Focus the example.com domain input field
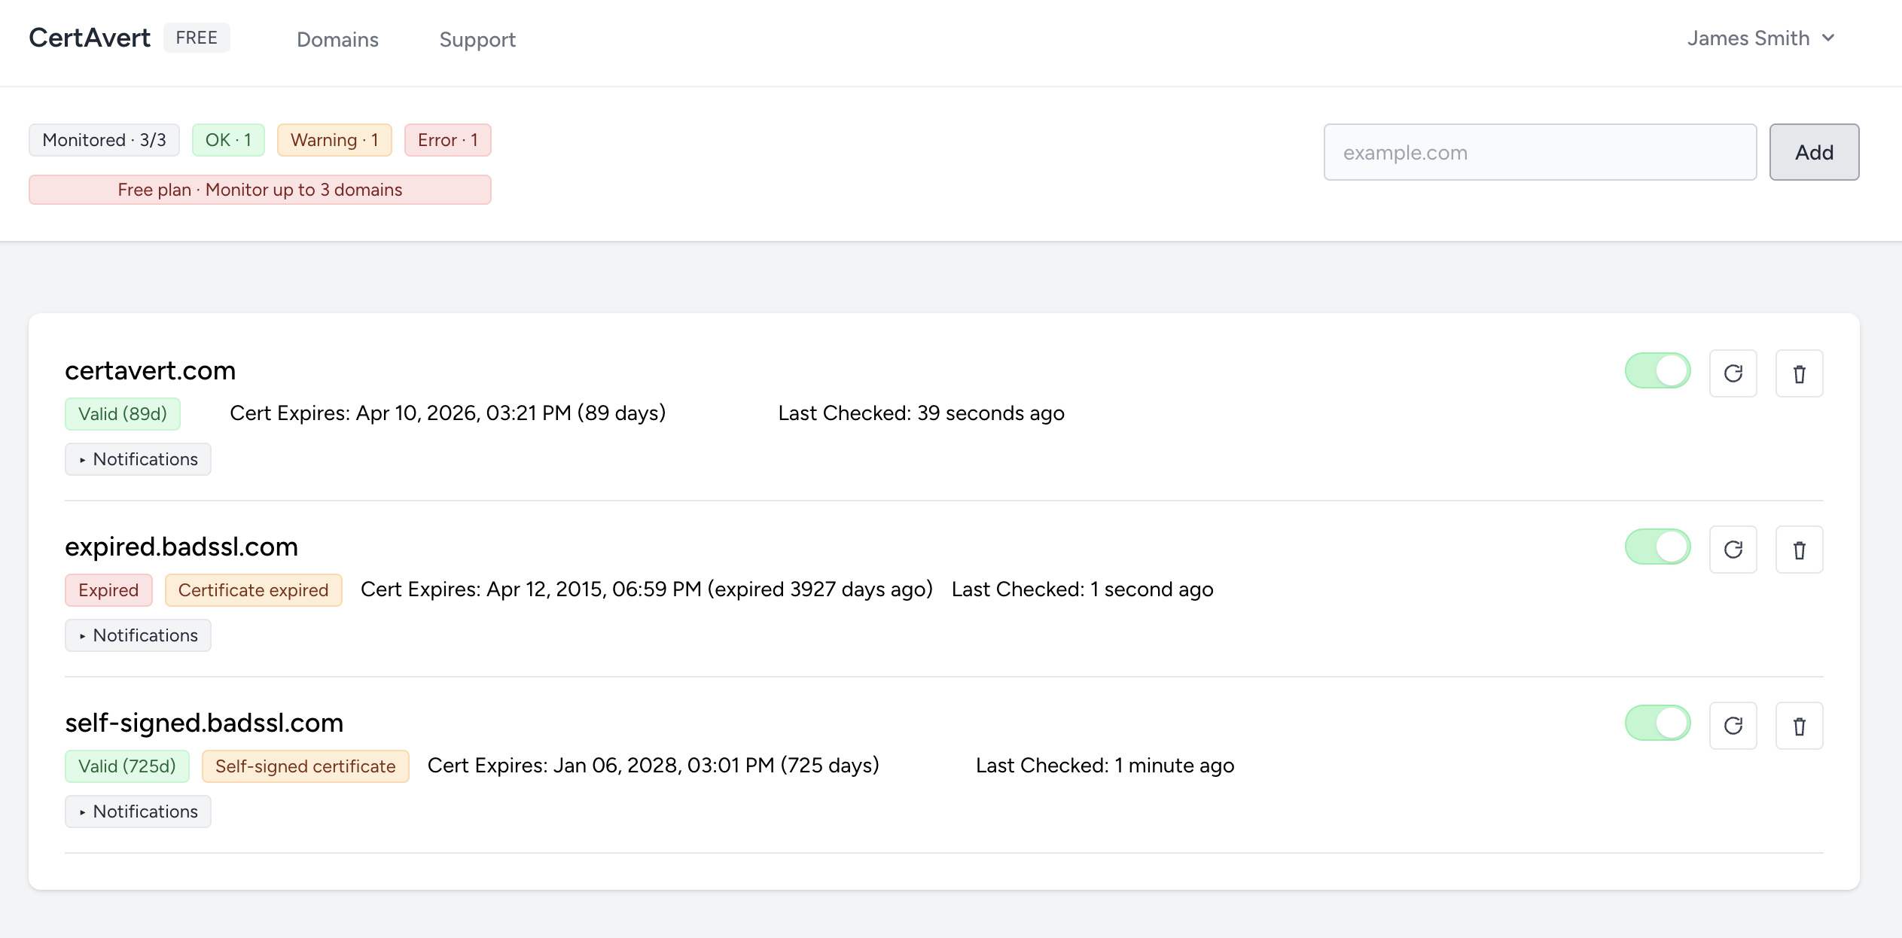The width and height of the screenshot is (1902, 938). click(1539, 152)
